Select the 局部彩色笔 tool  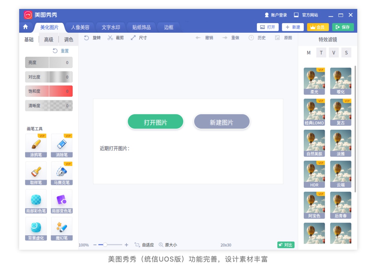click(x=36, y=202)
